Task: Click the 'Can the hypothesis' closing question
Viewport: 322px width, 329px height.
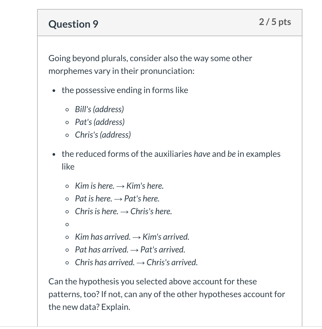Action: pyautogui.click(x=167, y=294)
